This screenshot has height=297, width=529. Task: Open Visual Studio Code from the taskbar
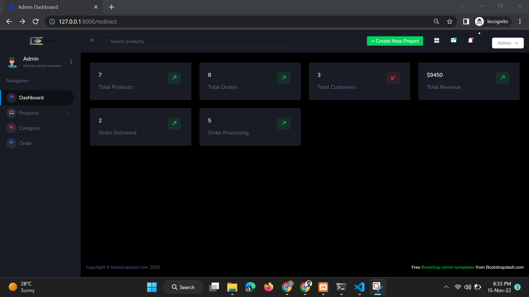coord(359,287)
